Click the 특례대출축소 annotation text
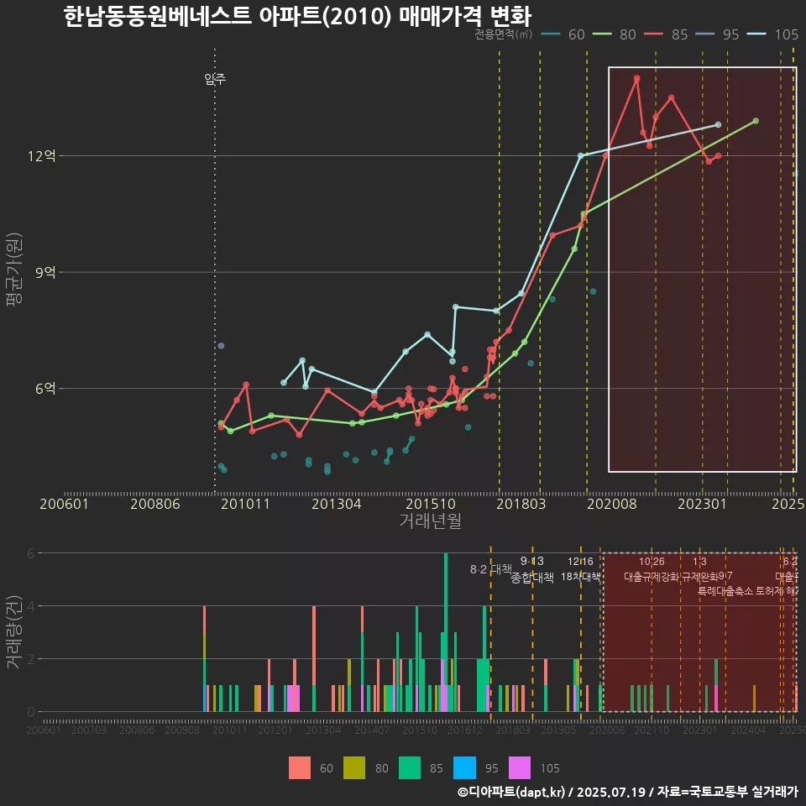 click(725, 591)
